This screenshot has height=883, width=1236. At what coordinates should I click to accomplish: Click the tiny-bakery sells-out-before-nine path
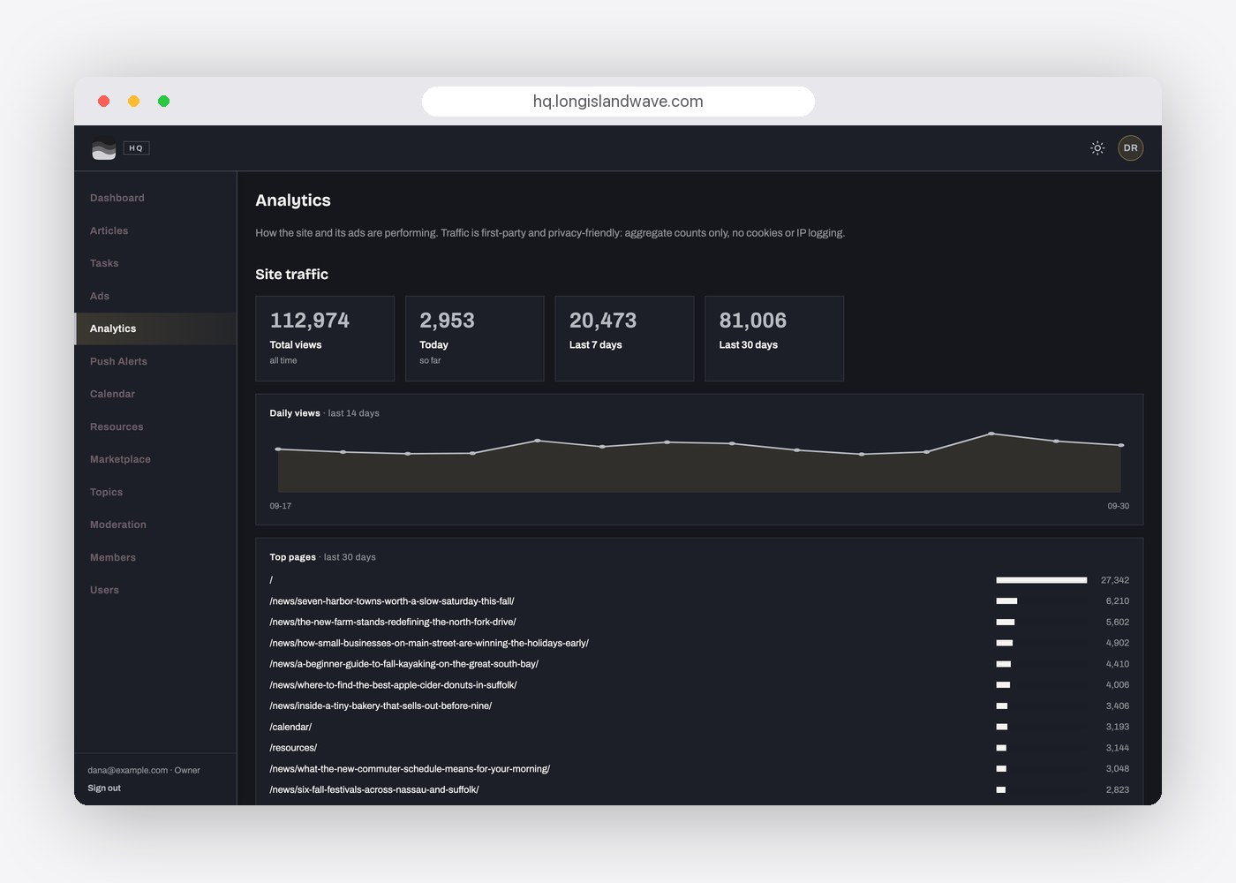[x=381, y=706]
